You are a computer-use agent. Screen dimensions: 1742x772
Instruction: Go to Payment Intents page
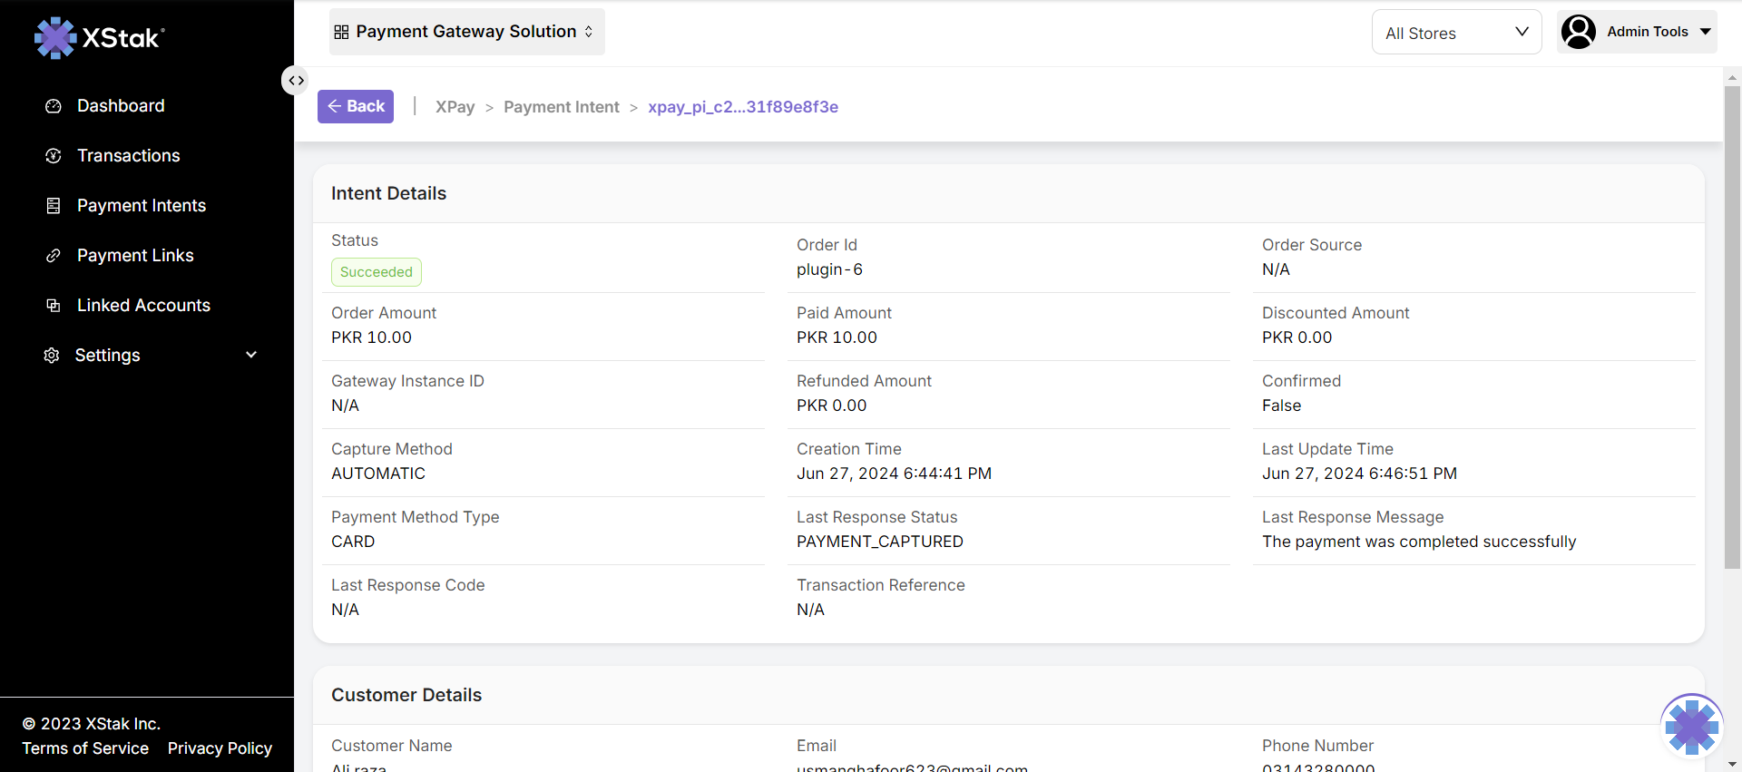(x=142, y=206)
